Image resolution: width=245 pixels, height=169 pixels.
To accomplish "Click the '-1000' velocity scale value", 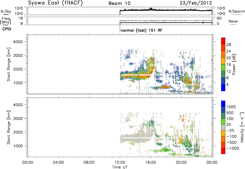I will (x=232, y=148).
